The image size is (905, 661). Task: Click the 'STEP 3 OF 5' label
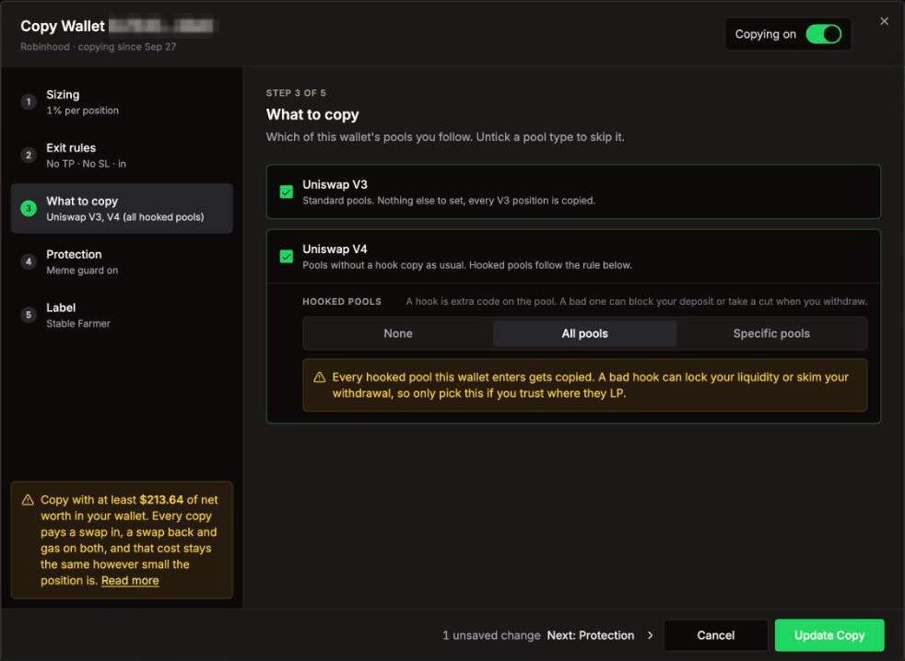pyautogui.click(x=296, y=93)
